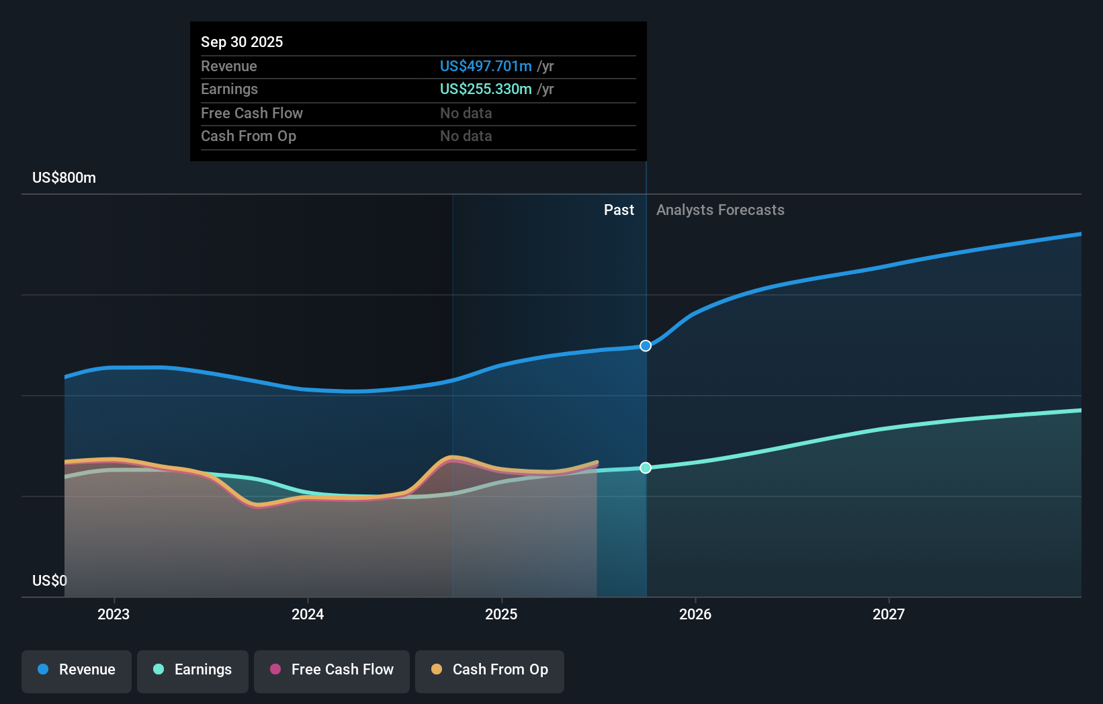
Task: Click the orange Cash From Op legend dot
Action: tap(435, 670)
